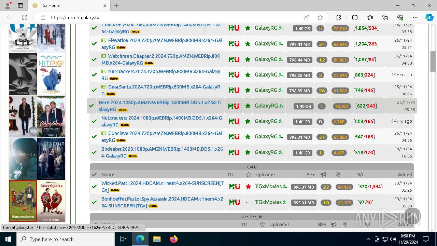The height and width of the screenshot is (246, 437).
Task: Toggle checkmark on Elevation.2024 row
Action: tap(94, 44)
